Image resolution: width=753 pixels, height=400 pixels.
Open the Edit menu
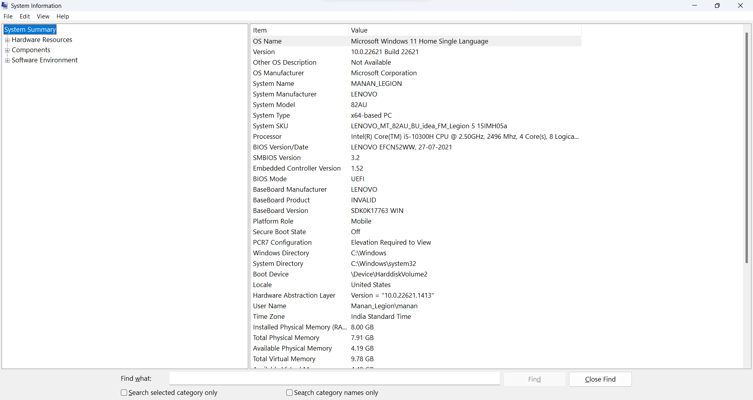pyautogui.click(x=25, y=16)
